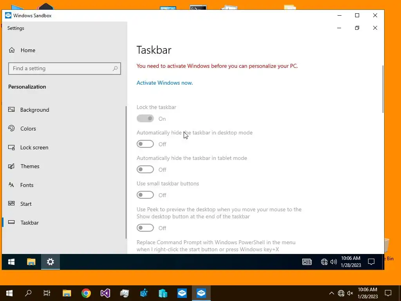Open the Background personalization page

(29, 110)
